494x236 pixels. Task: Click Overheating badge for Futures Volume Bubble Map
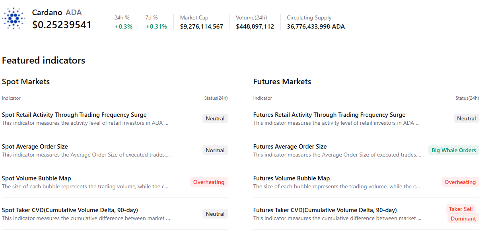tap(460, 182)
